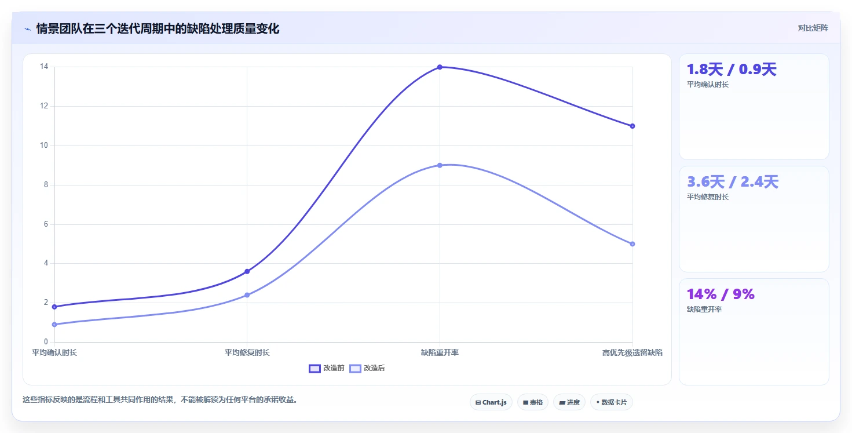852x433 pixels.
Task: Open the 14% / 9% metric card
Action: [754, 332]
